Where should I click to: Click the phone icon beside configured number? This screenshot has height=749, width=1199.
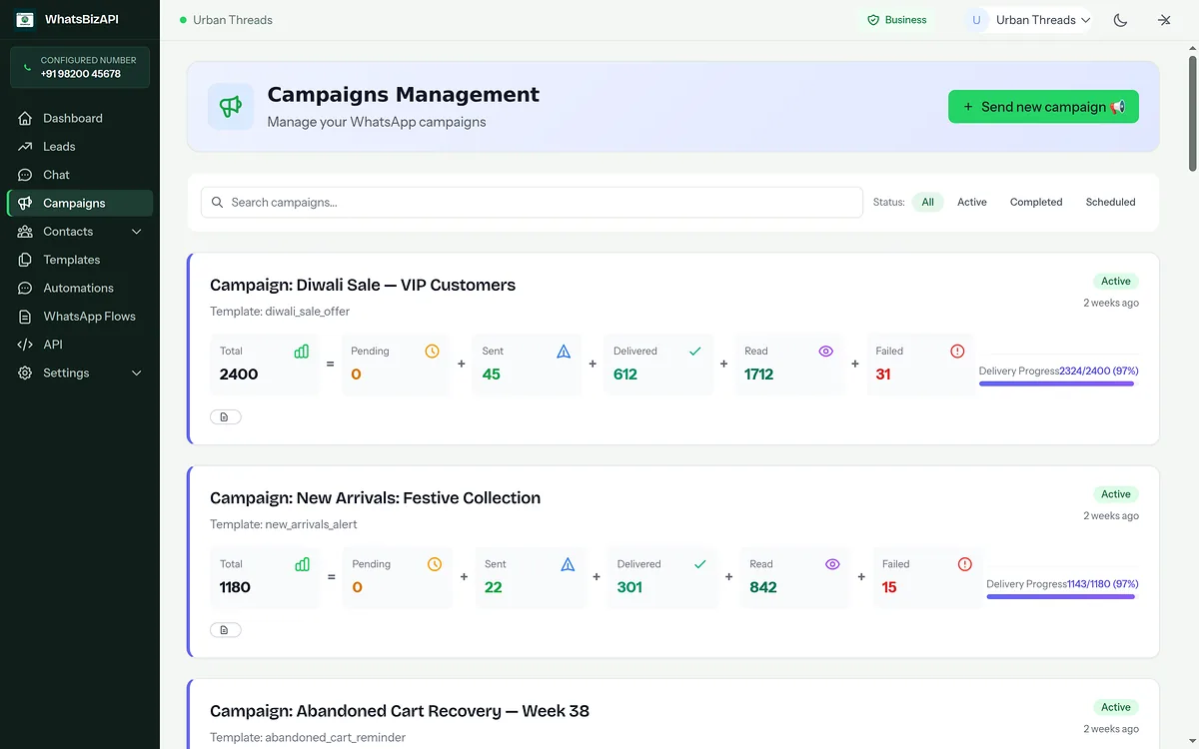coord(27,67)
